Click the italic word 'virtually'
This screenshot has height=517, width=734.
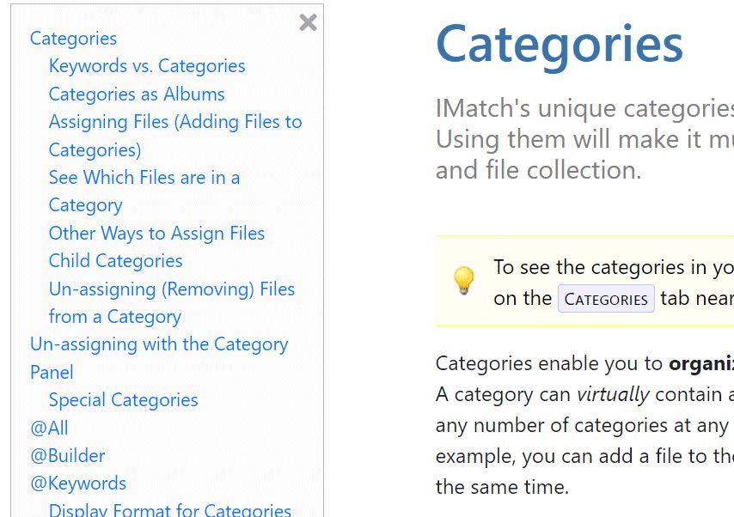pos(613,394)
